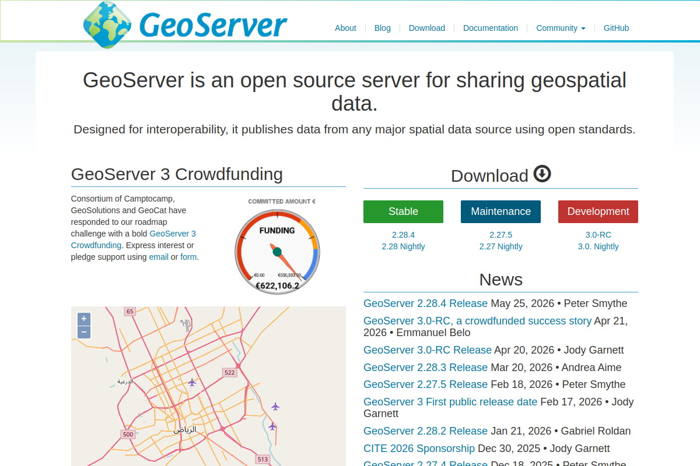Image resolution: width=700 pixels, height=466 pixels.
Task: Open the Documentation page
Action: (491, 28)
